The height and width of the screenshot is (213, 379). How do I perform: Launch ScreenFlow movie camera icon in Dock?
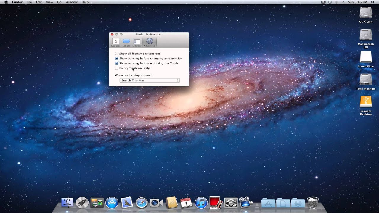coord(246,203)
